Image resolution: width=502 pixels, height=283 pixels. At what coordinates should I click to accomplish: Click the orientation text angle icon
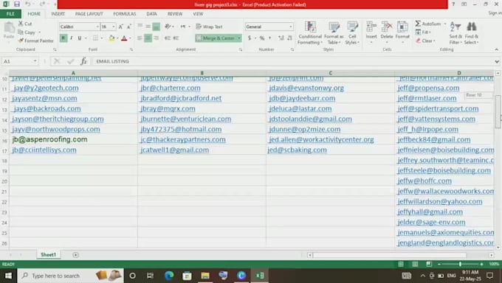168,27
